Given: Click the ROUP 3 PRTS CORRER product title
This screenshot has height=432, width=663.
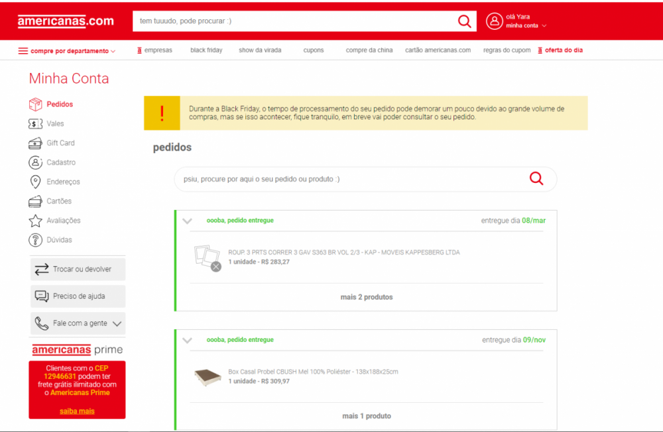Looking at the screenshot, I should coord(343,252).
